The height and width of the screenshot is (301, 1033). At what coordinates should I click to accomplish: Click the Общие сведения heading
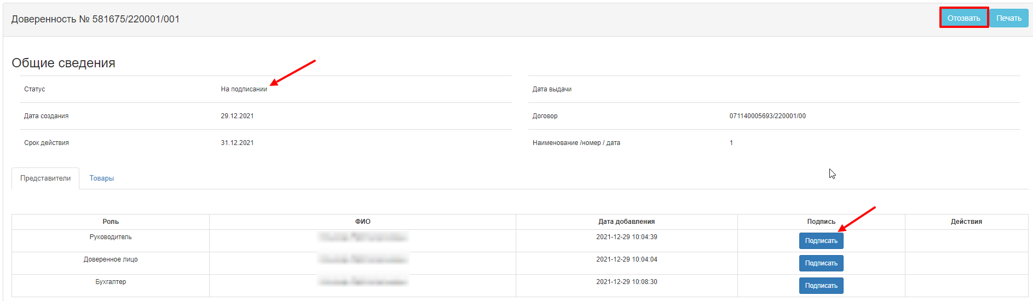64,63
